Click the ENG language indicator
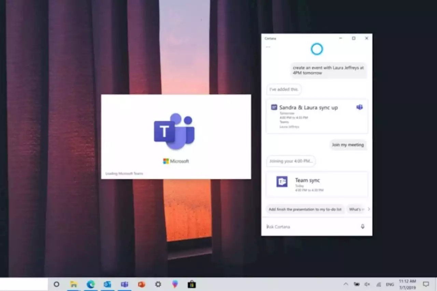The height and width of the screenshot is (291, 437). [x=390, y=284]
